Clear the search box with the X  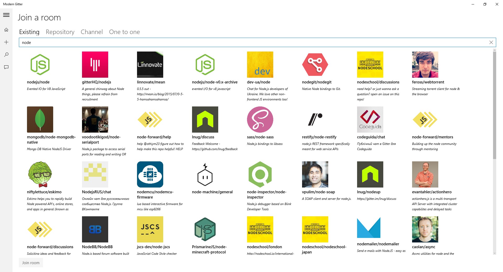coord(491,42)
